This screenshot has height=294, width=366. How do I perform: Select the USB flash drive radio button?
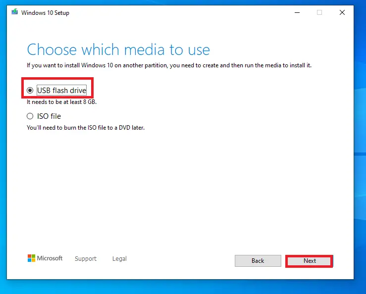point(30,90)
